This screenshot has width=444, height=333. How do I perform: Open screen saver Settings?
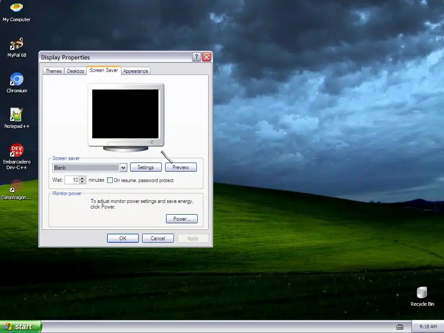tap(146, 167)
